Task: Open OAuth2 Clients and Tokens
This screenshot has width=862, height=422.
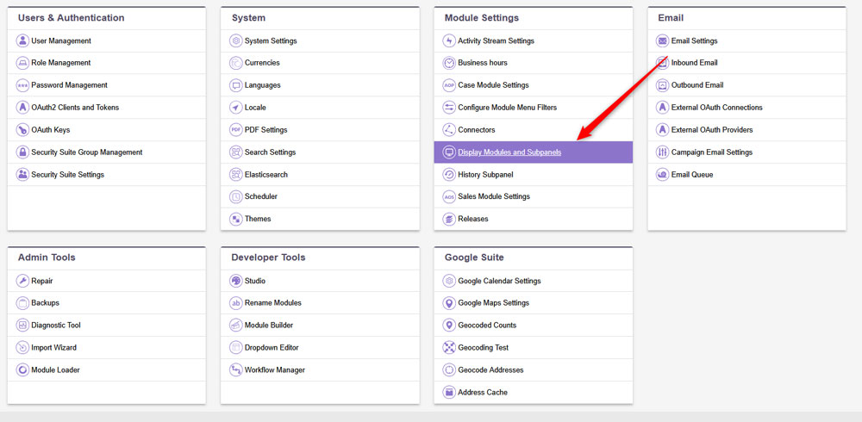Action: pos(75,107)
